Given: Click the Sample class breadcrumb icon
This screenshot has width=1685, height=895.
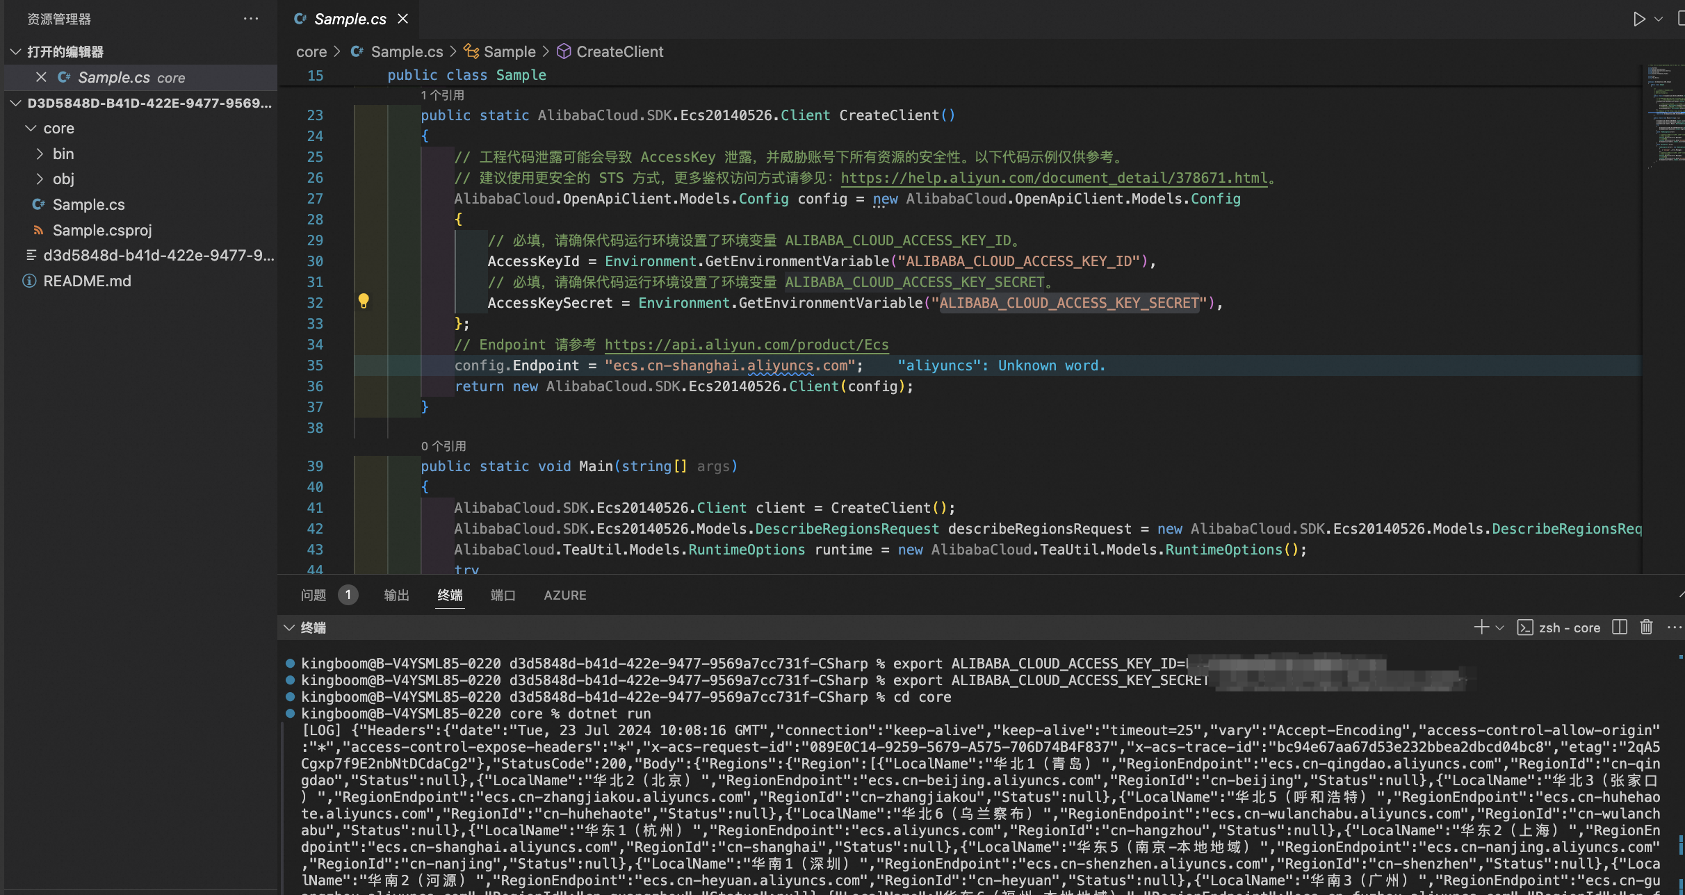Looking at the screenshot, I should point(471,51).
